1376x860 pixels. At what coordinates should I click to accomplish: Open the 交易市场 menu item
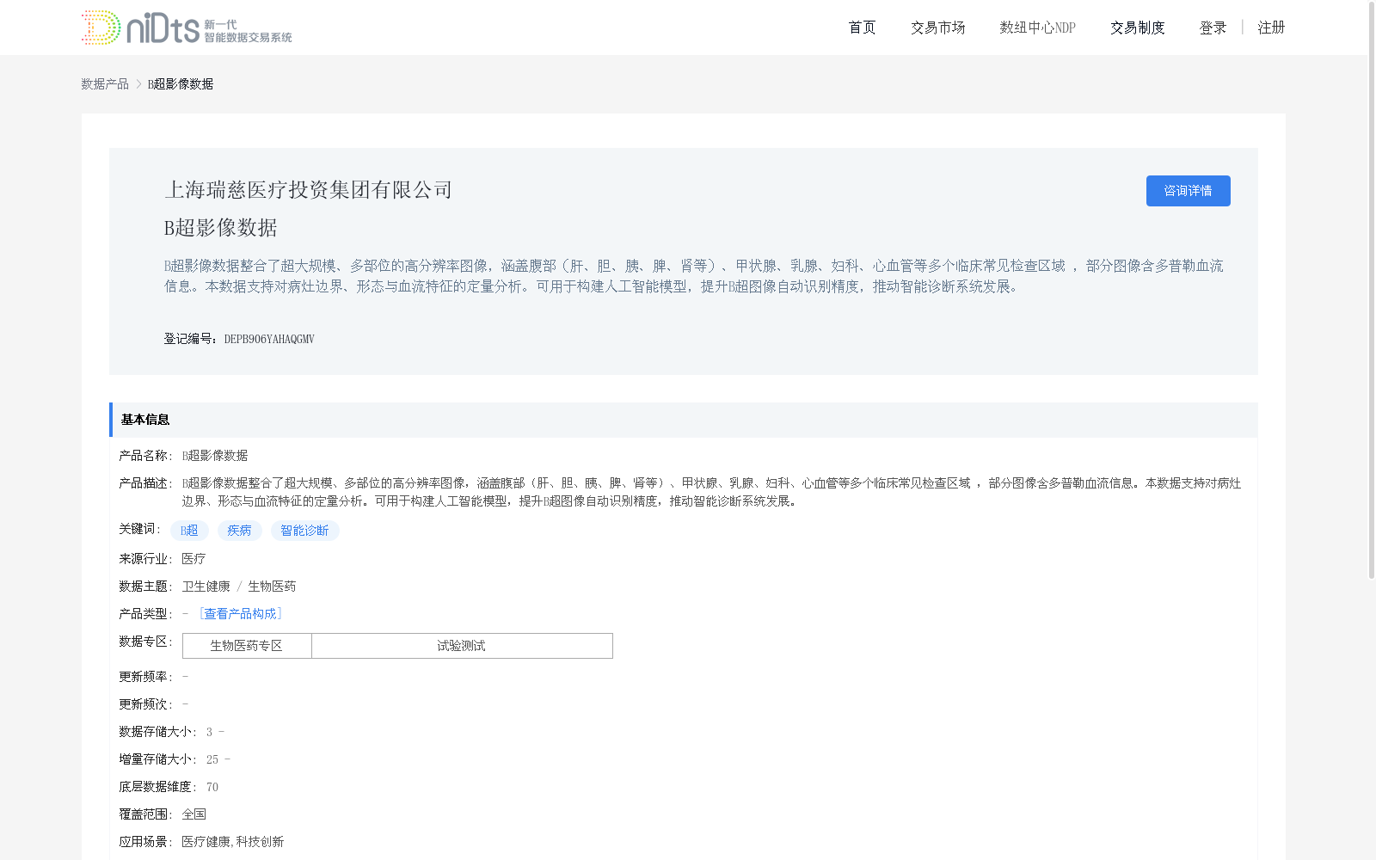tap(937, 28)
